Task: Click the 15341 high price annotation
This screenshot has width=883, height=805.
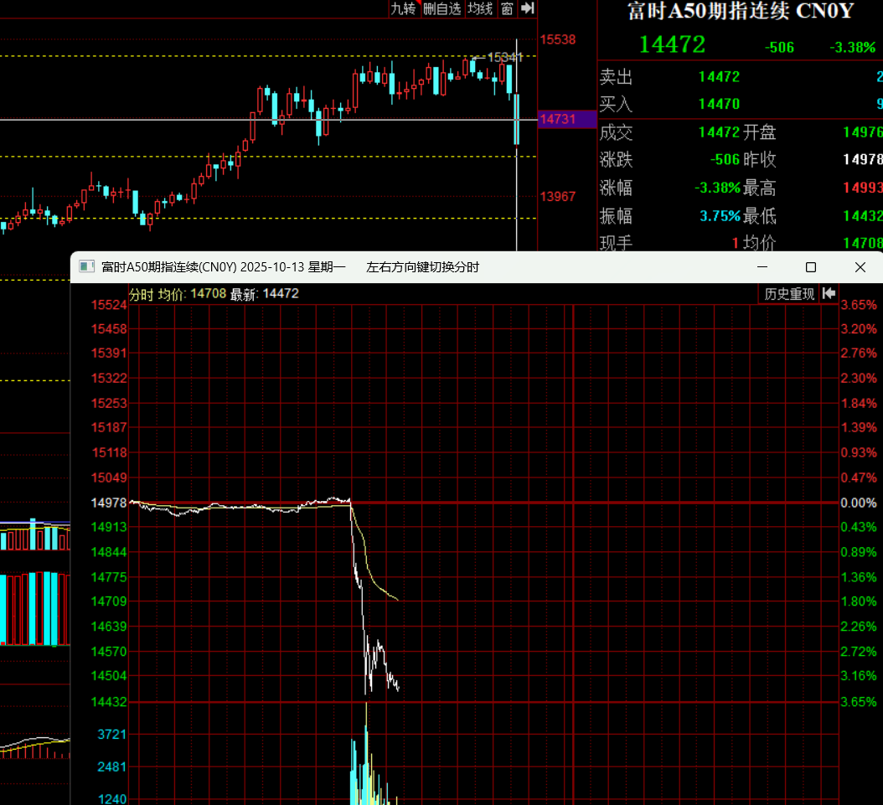Action: click(x=504, y=57)
